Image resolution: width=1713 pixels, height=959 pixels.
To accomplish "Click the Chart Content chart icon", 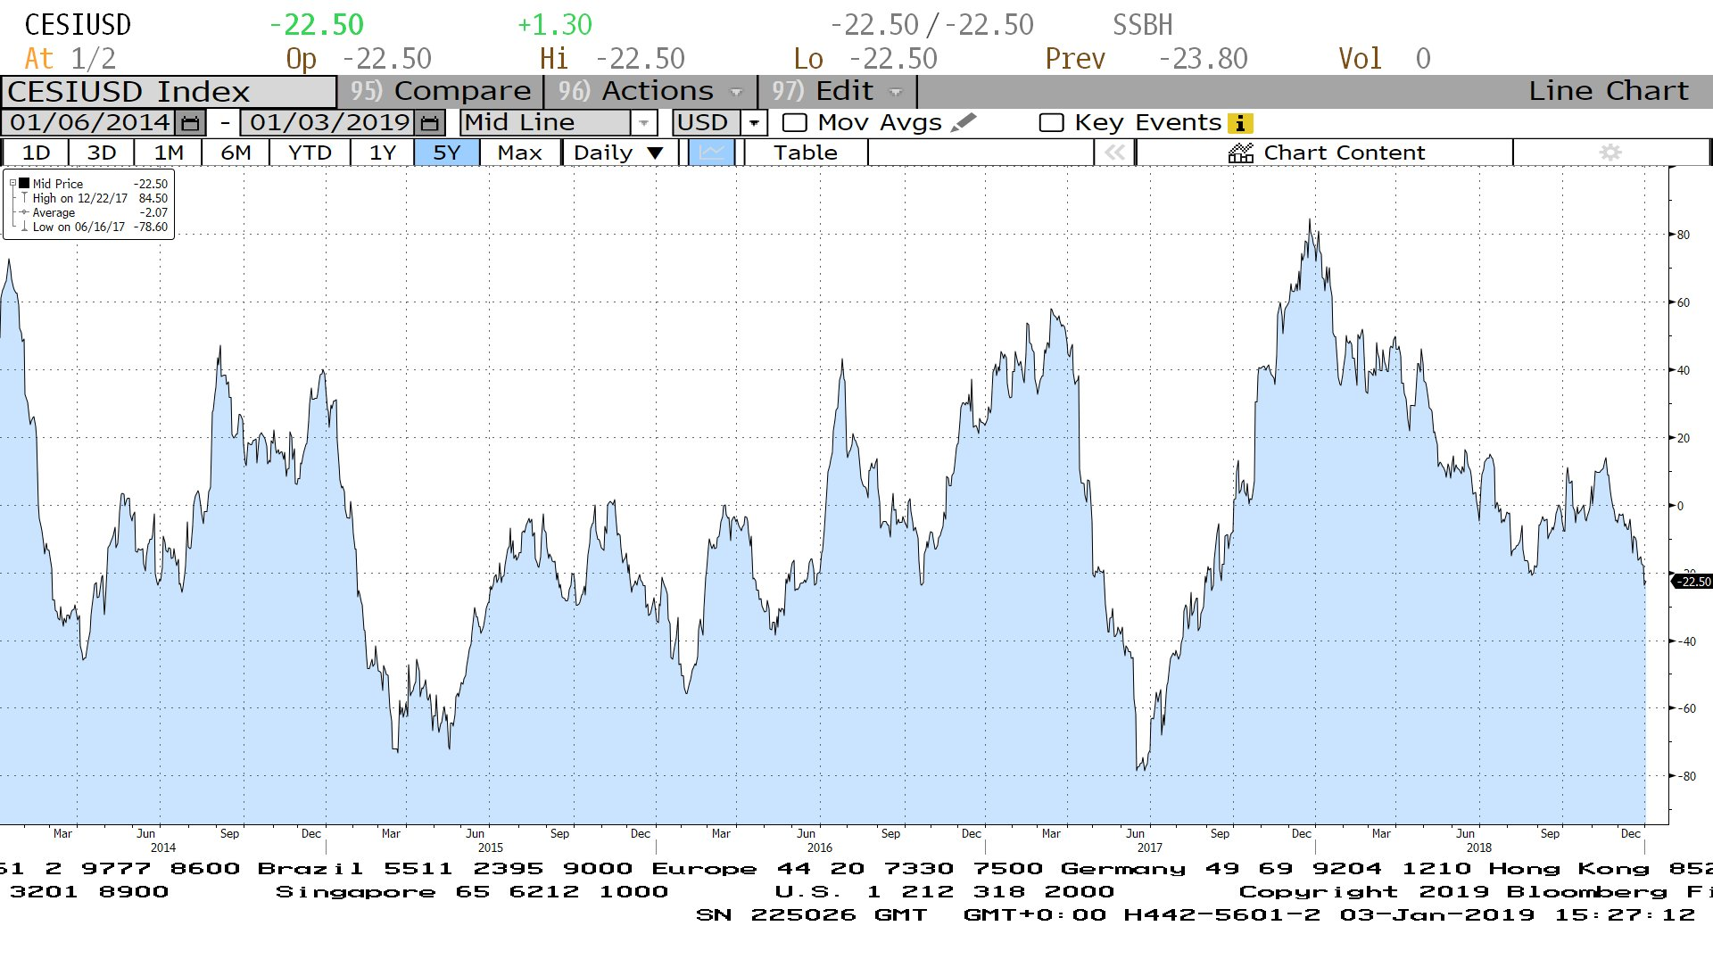I will (x=1241, y=153).
